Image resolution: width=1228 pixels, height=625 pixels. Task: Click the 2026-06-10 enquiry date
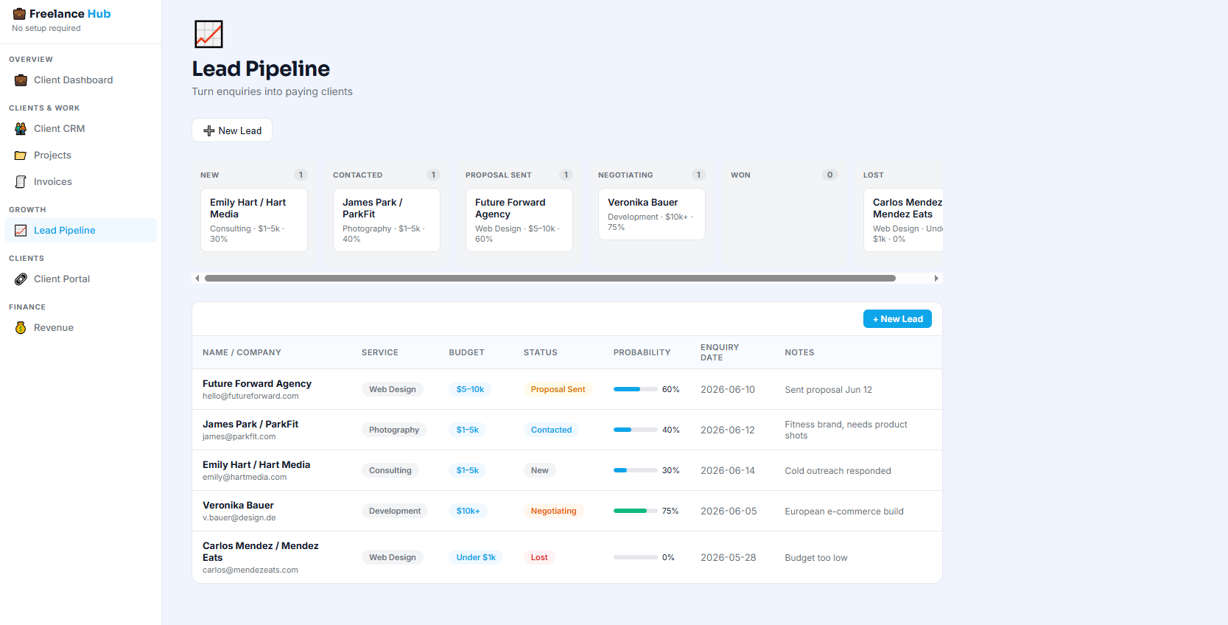(x=728, y=390)
